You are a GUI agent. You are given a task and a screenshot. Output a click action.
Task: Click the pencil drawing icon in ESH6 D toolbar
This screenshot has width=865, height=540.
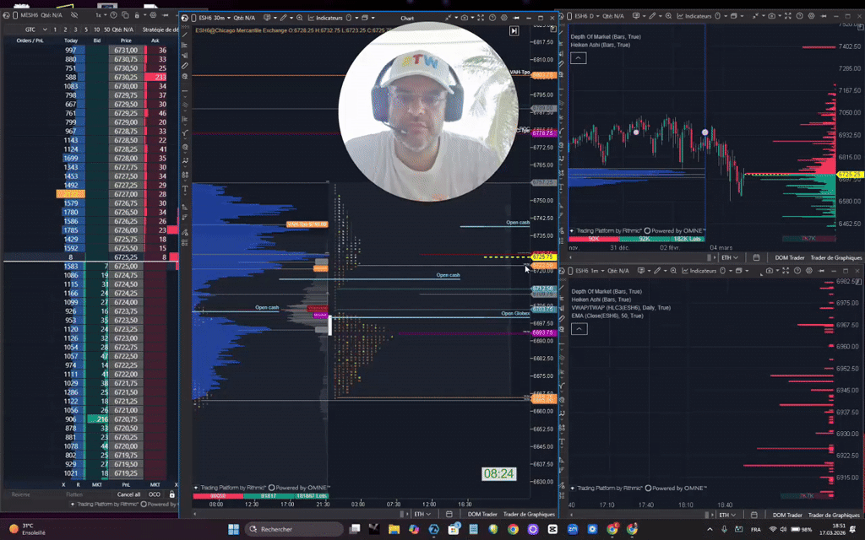coord(653,16)
